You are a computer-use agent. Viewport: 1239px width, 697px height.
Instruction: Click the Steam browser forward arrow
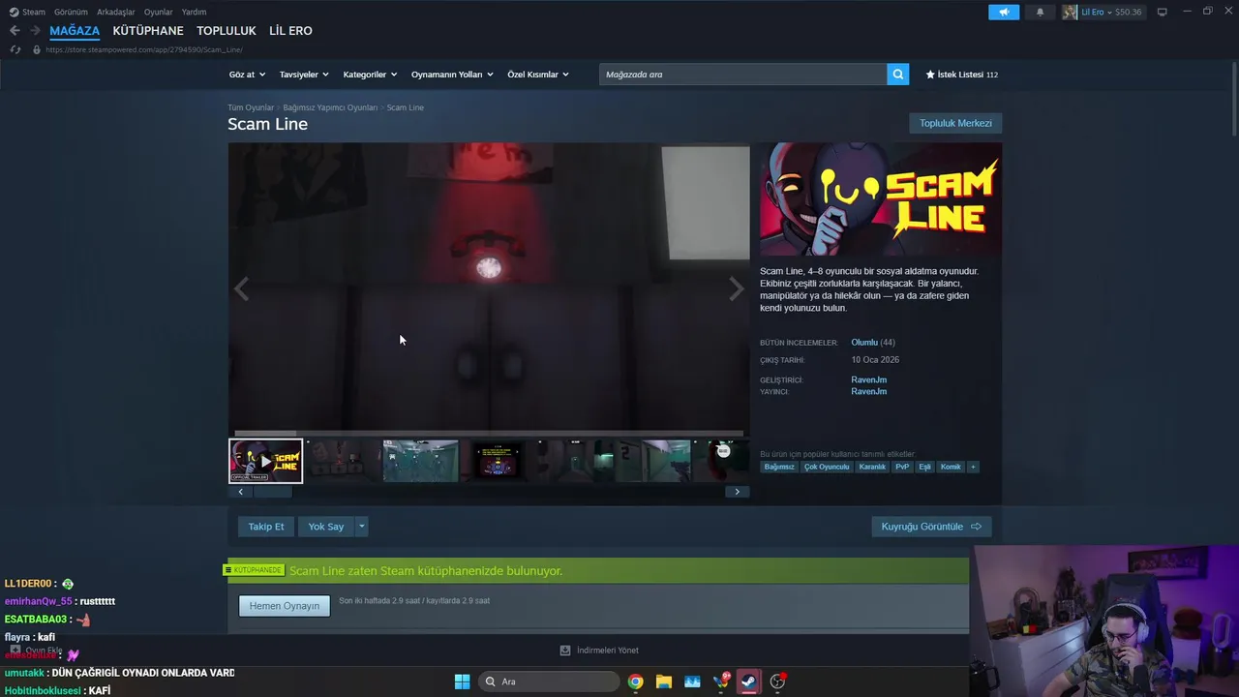(x=35, y=31)
